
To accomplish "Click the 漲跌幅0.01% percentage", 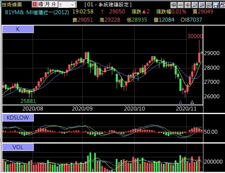I will click(x=171, y=12).
